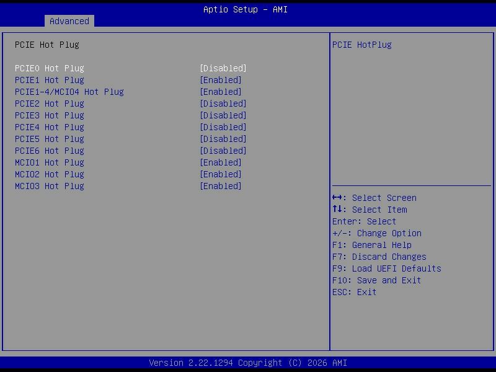Click the ESC: Exit hint
The image size is (496, 372).
(x=354, y=292)
